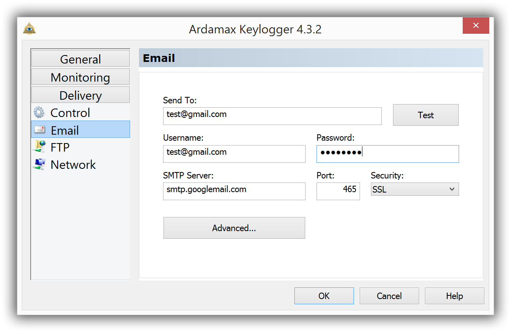
Task: Click the FTP icon in the sidebar
Action: [x=39, y=146]
